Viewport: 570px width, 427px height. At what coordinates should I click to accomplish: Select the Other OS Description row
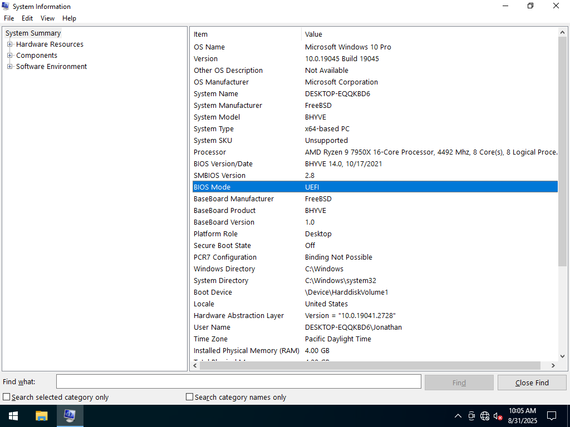[375, 71]
